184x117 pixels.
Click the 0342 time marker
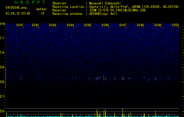35,25
